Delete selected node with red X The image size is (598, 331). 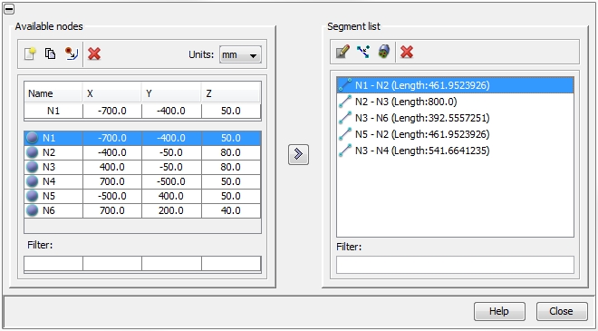[94, 54]
